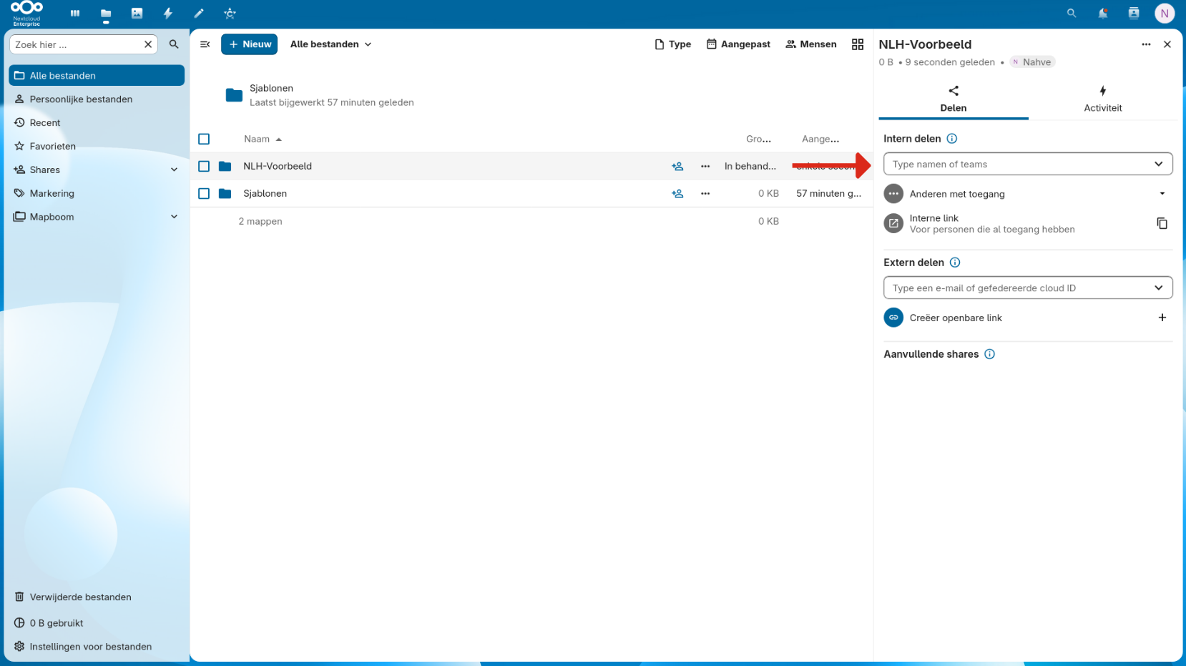
Task: Open the Mensen people filter
Action: pyautogui.click(x=811, y=44)
